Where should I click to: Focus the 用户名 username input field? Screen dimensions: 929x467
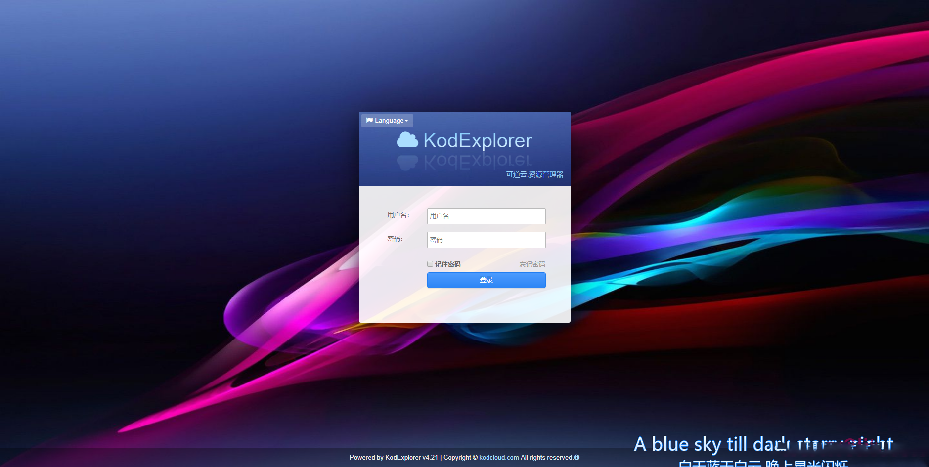[486, 216]
